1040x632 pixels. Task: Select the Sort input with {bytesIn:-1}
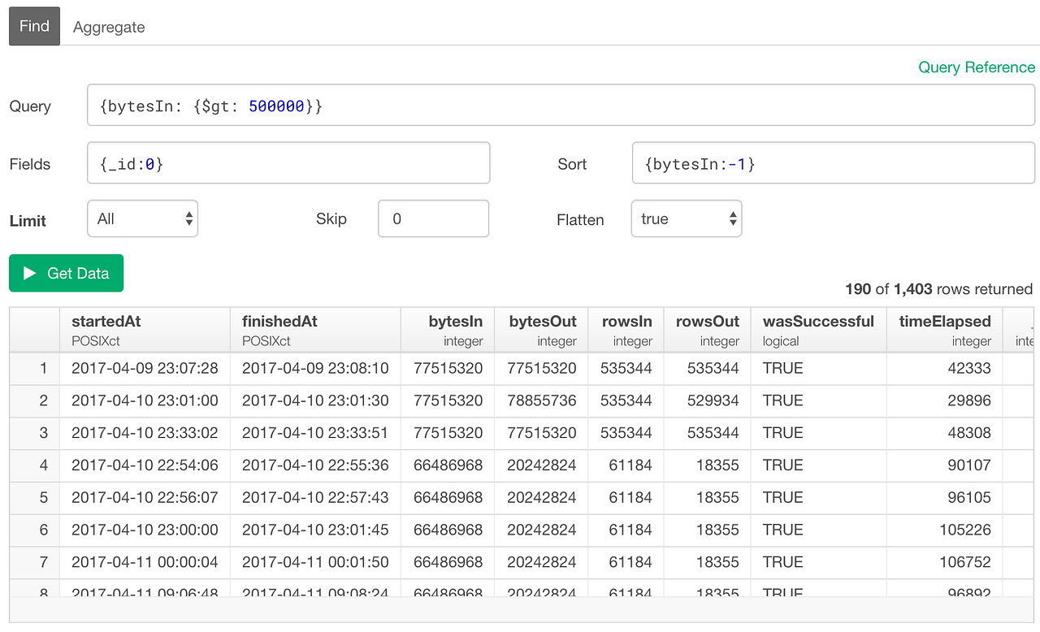(833, 162)
